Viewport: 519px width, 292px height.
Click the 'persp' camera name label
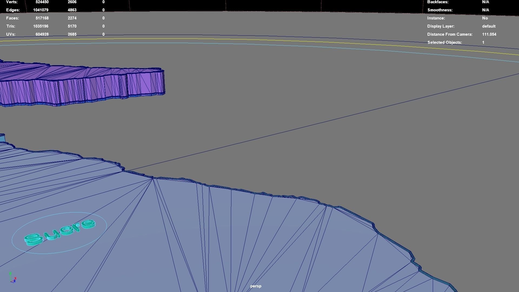[x=255, y=286]
